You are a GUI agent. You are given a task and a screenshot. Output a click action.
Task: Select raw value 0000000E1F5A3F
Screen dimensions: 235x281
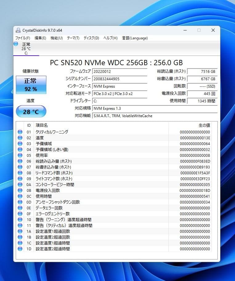coord(195,173)
